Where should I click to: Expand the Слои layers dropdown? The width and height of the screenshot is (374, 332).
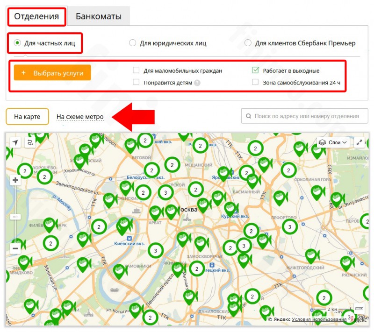(x=333, y=142)
